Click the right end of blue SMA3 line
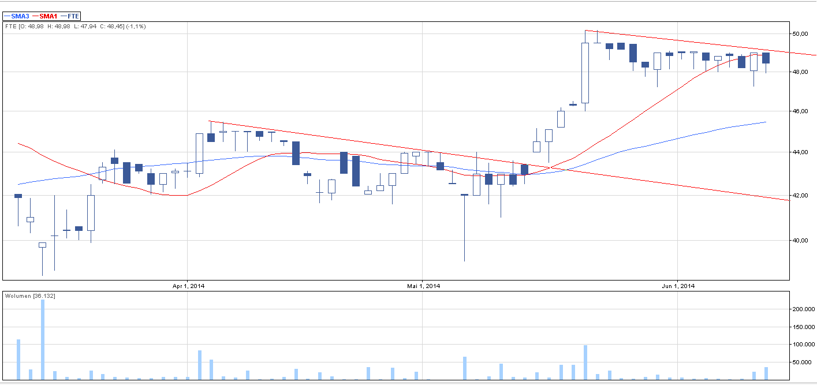Viewport: 817px width, 385px height. pos(765,122)
